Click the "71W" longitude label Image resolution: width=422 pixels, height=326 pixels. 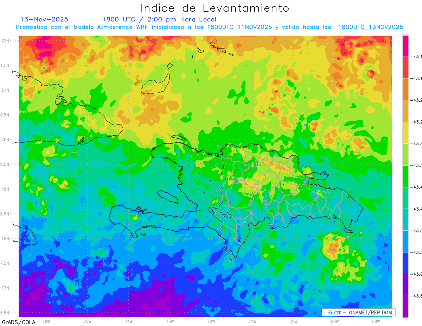click(252, 321)
